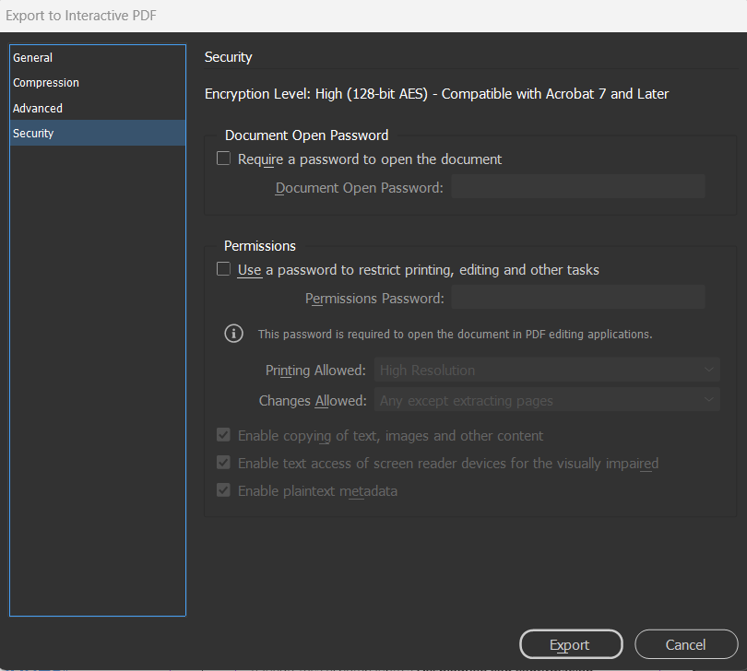Click the info icon beside the password note
This screenshot has width=747, height=671.
click(233, 333)
